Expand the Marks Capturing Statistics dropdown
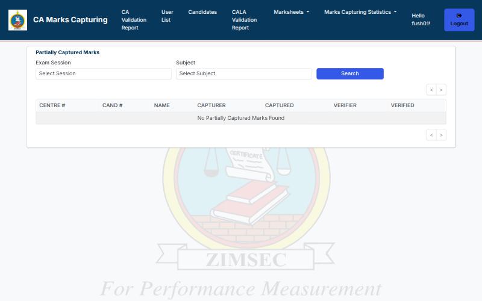 (x=360, y=12)
